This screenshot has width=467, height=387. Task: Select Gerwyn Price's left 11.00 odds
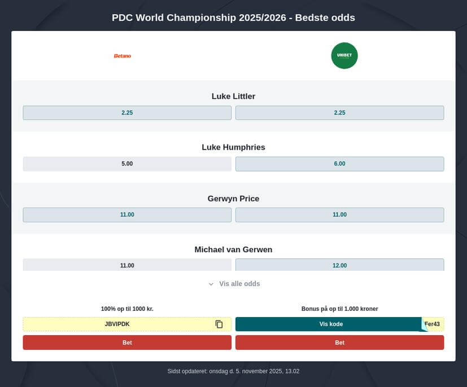126,214
